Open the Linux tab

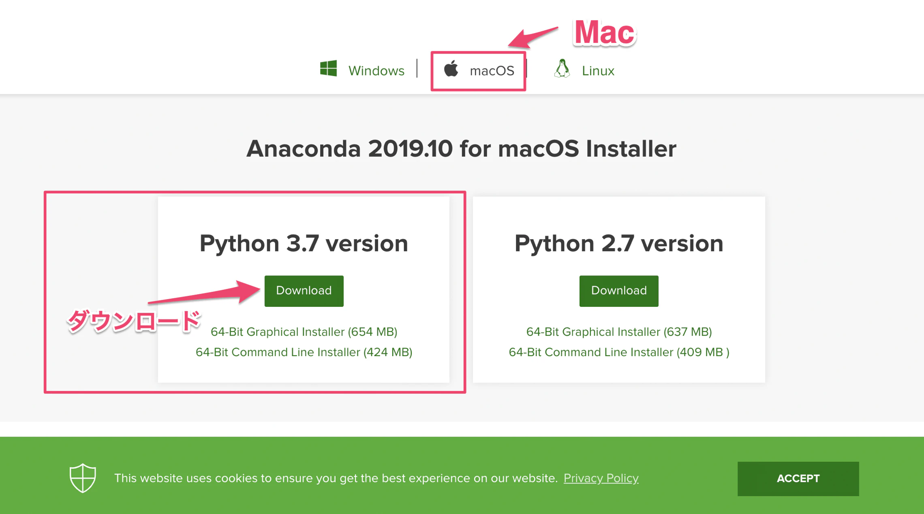pyautogui.click(x=584, y=70)
